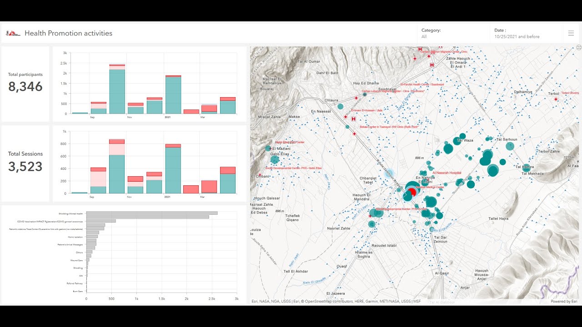Click the MSF logo in the header
582x327 pixels.
coord(13,33)
